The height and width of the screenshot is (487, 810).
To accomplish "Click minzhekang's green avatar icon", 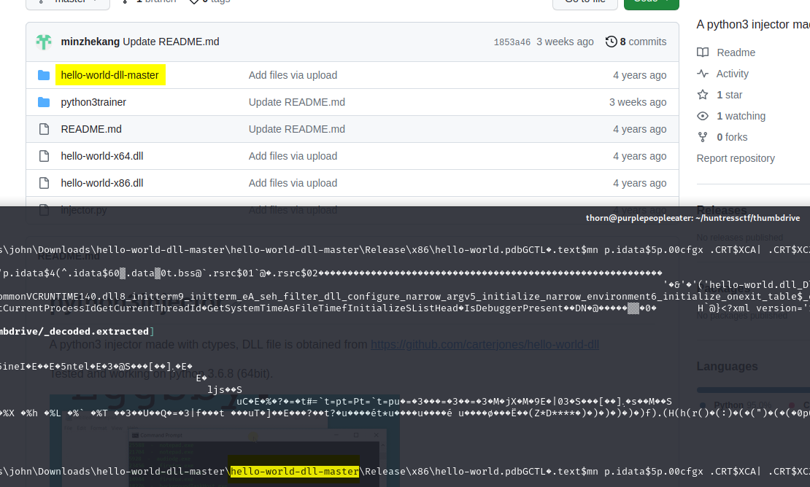I will 44,42.
